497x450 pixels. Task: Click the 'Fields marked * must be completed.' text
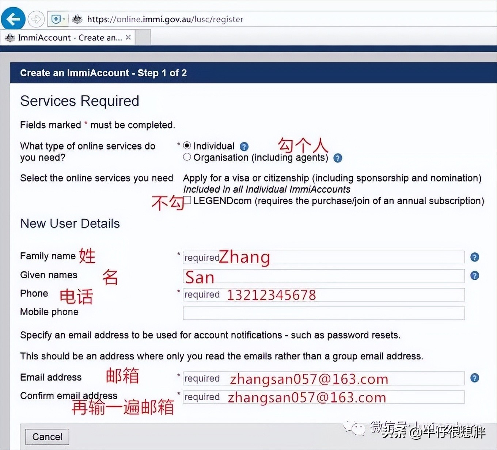tap(98, 125)
